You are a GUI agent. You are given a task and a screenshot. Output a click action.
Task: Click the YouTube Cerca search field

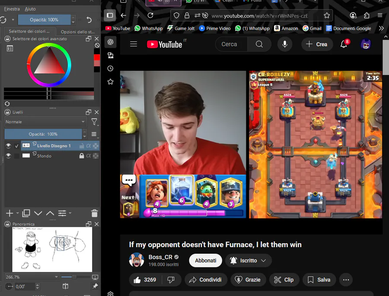232,44
